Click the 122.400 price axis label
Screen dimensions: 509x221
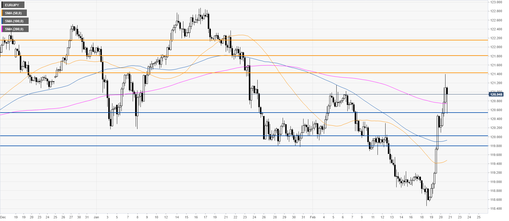coord(496,29)
